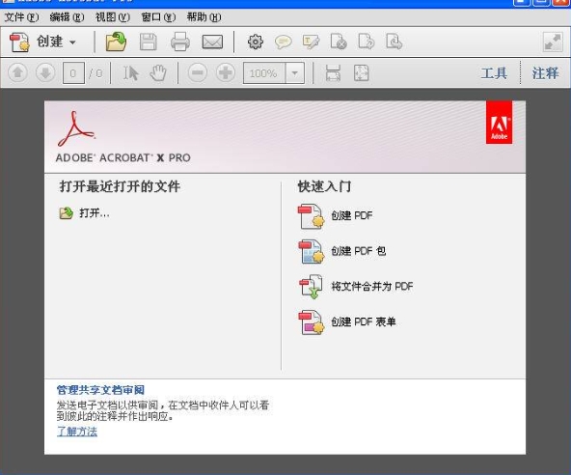This screenshot has height=475, width=571.
Task: Open the 注释 pane
Action: pos(545,73)
